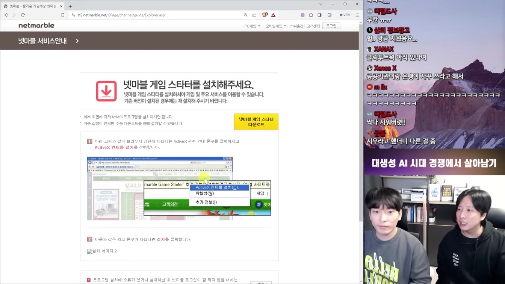Click the banner 대생성 AI 시대 경쟁에서 살아남기
This screenshot has width=505, height=284.
434,163
